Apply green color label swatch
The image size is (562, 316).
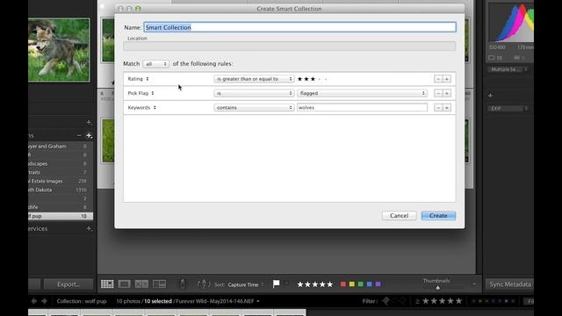pyautogui.click(x=361, y=284)
